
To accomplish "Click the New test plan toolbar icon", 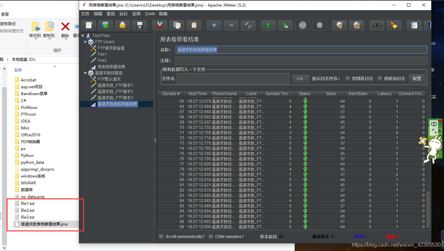I will [89, 25].
